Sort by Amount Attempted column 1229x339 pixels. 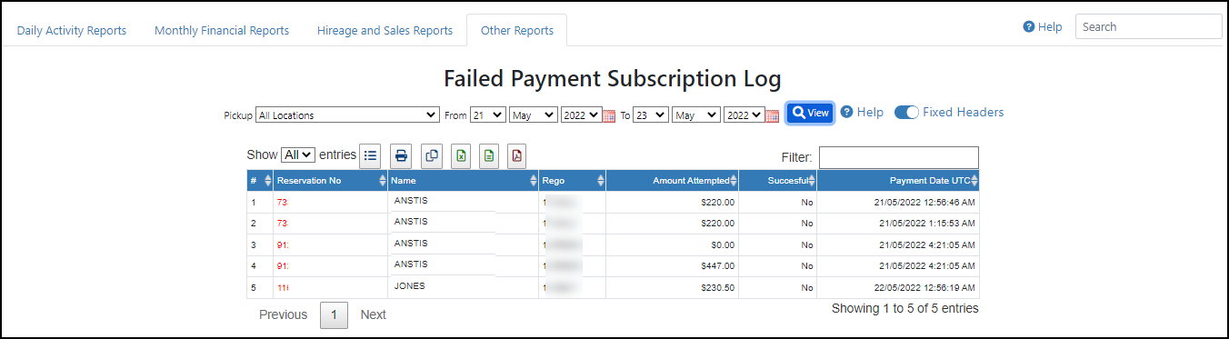point(672,181)
